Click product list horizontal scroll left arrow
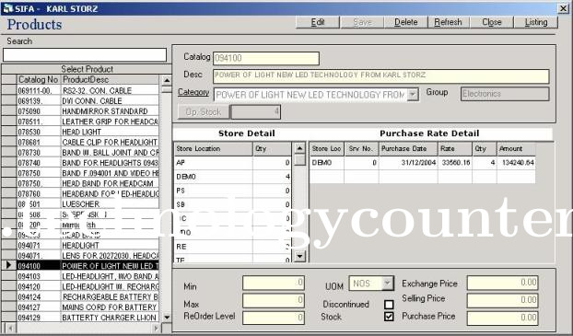The height and width of the screenshot is (336, 573). [9, 328]
